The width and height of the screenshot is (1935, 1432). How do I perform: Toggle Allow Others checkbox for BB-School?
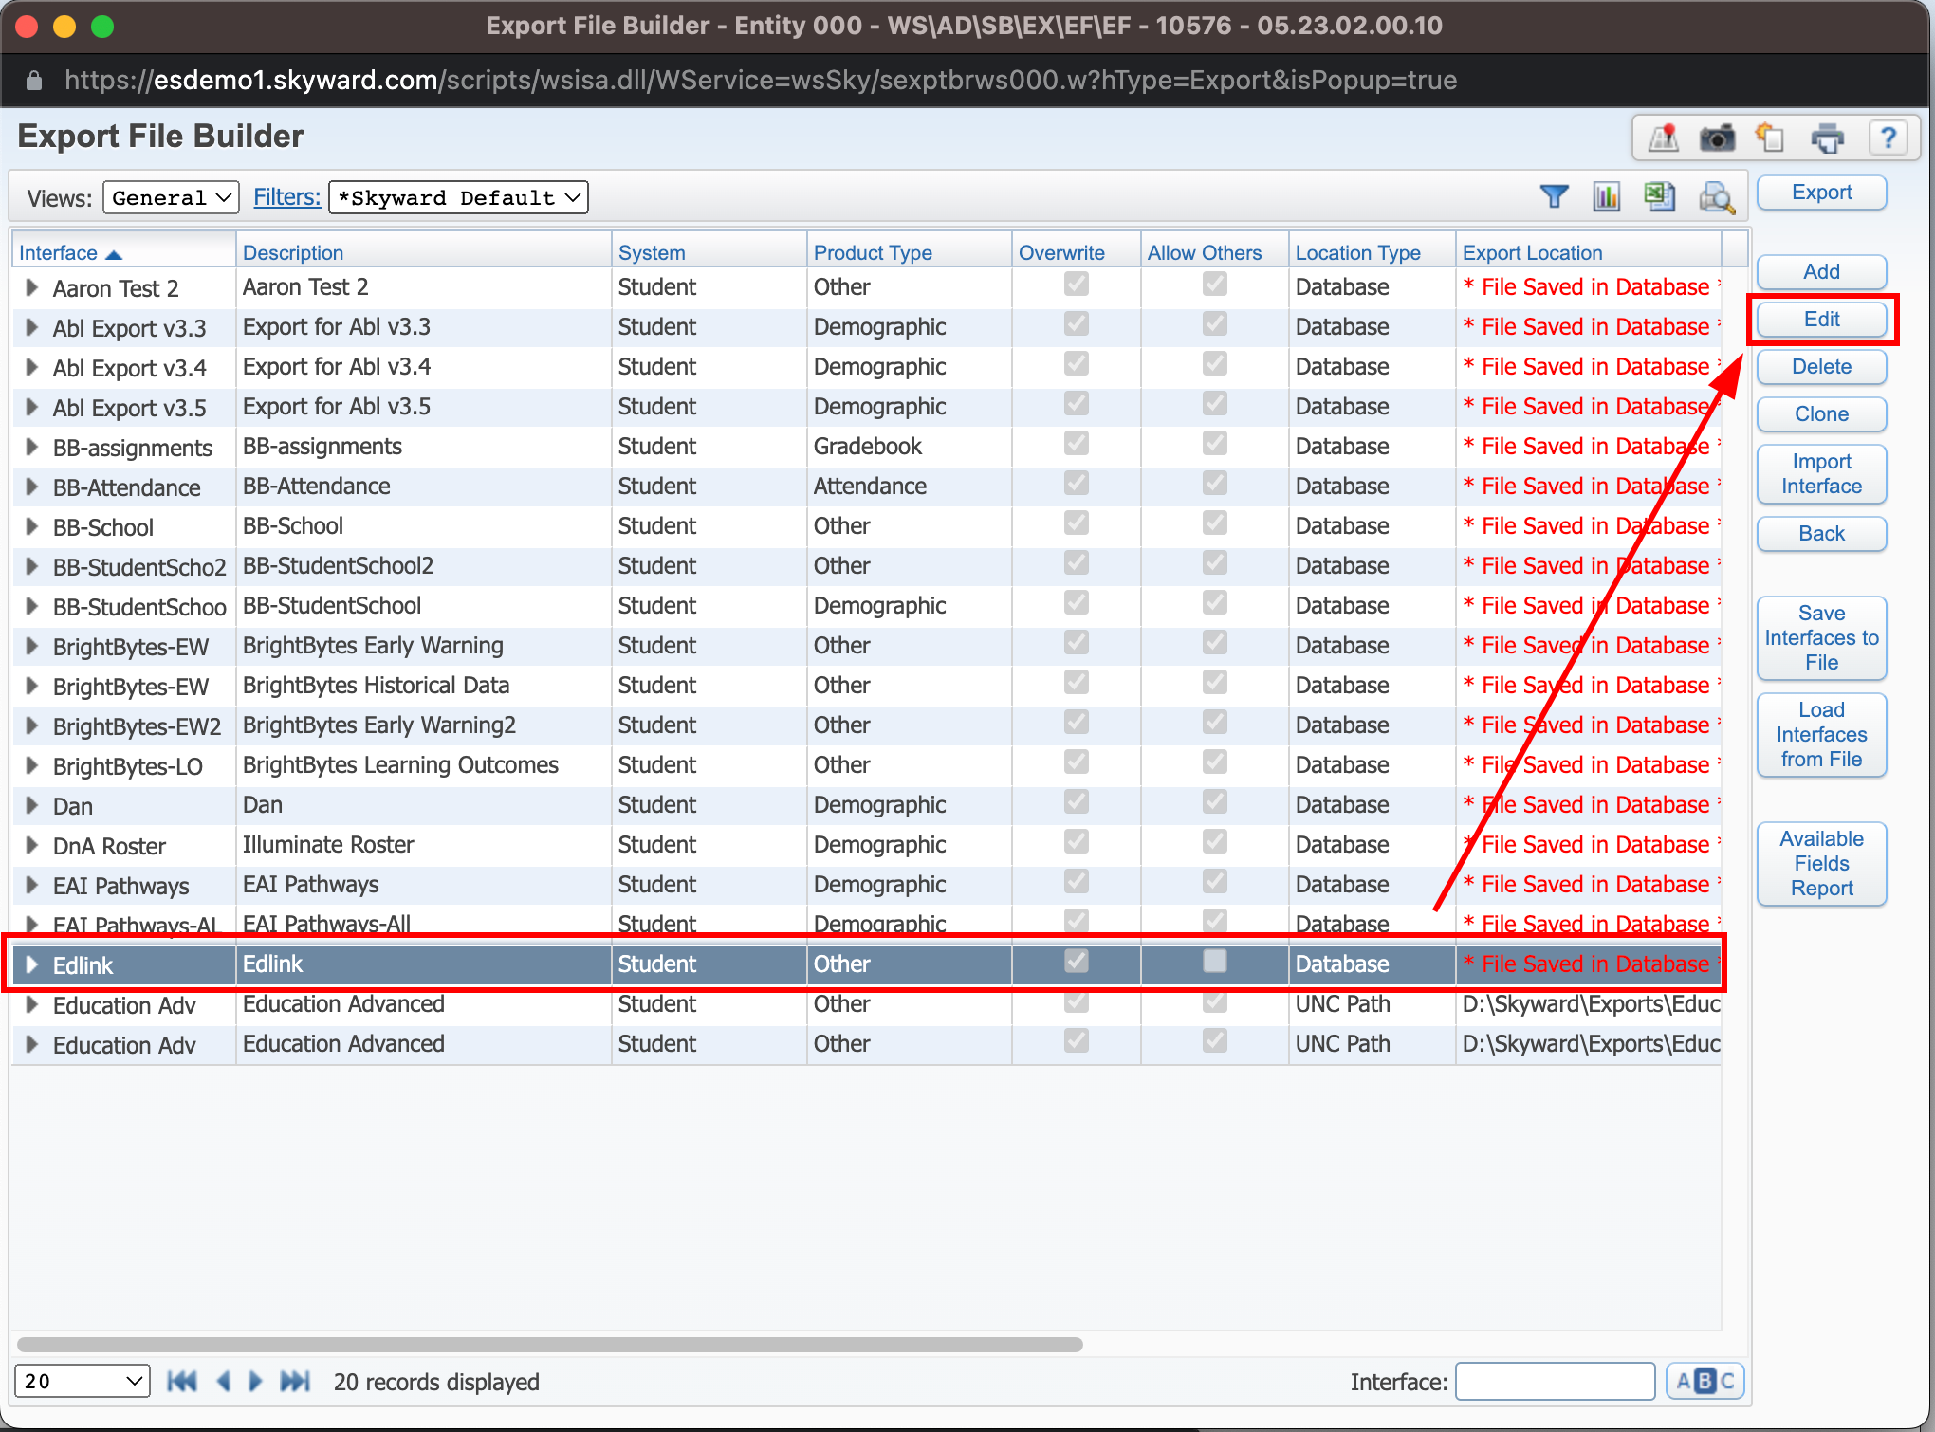(1215, 523)
